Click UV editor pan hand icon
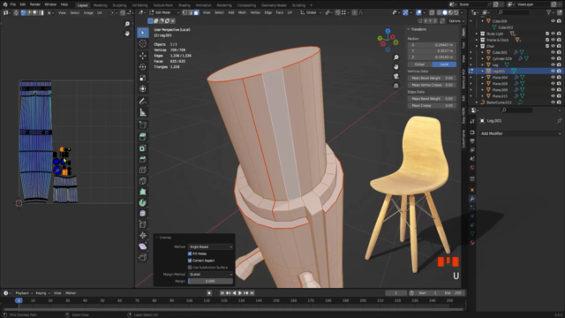 click(127, 34)
